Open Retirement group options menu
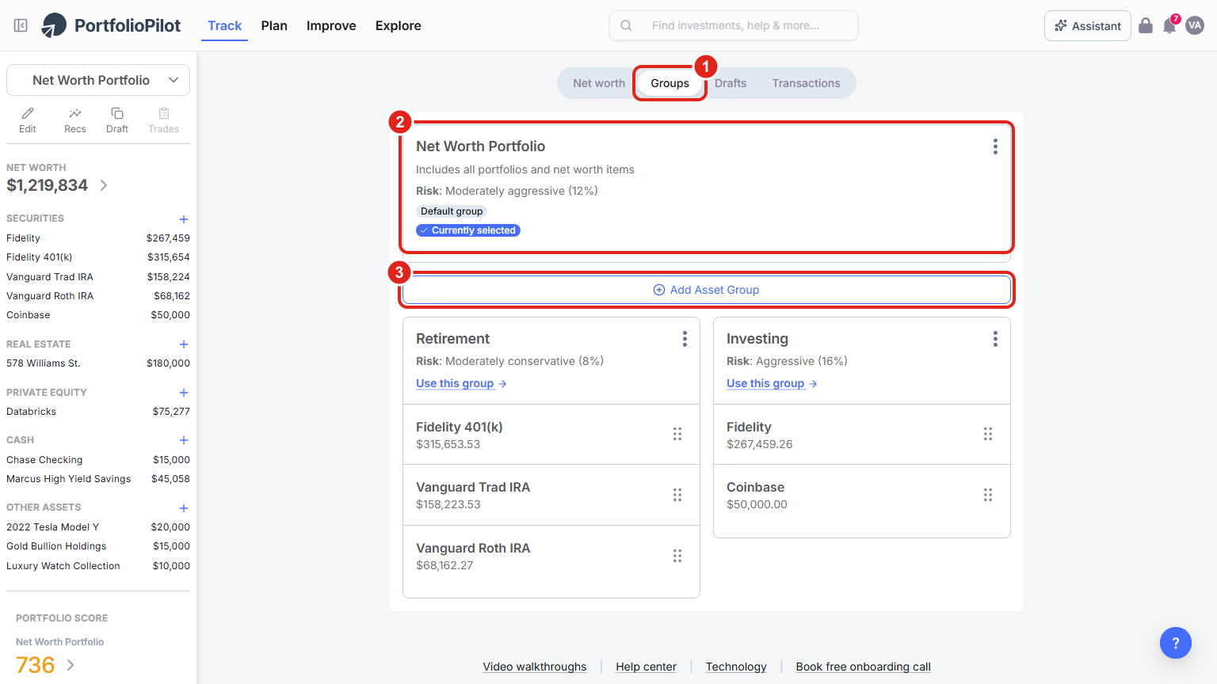The height and width of the screenshot is (684, 1217). click(685, 339)
